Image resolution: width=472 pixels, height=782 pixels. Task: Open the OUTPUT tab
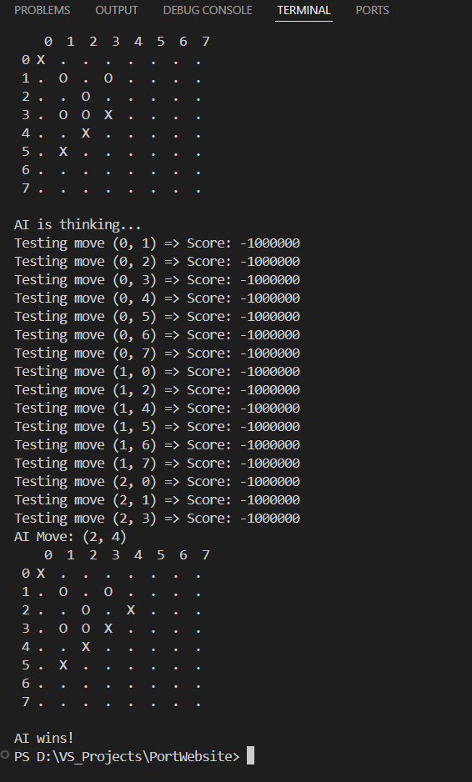point(116,10)
